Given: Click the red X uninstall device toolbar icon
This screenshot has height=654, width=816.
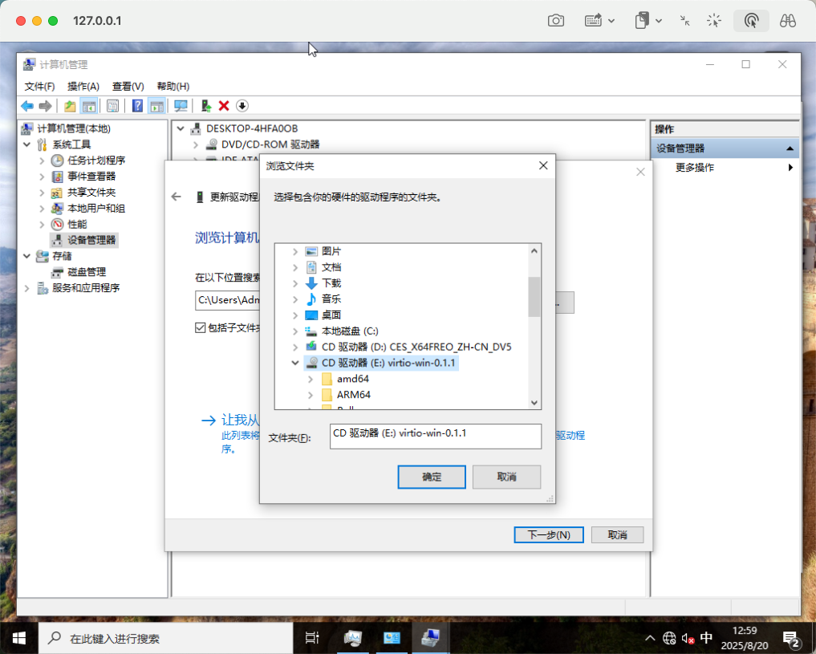Looking at the screenshot, I should (224, 106).
